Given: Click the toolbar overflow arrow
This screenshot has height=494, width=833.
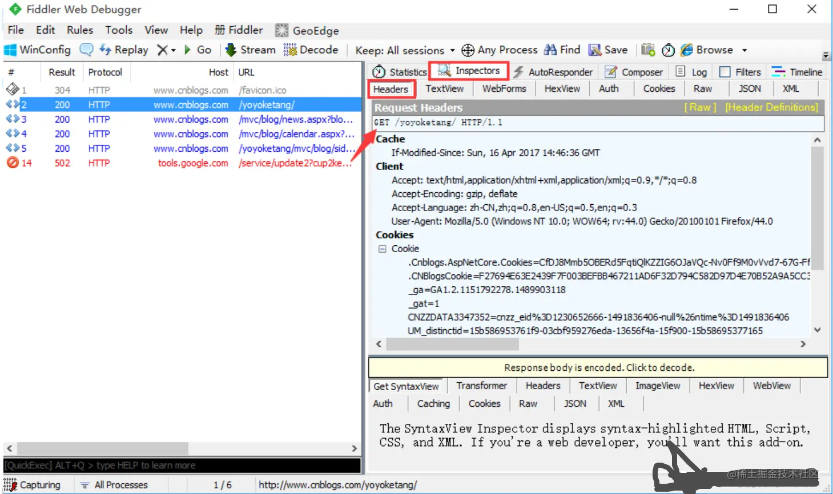Looking at the screenshot, I should pos(826,55).
